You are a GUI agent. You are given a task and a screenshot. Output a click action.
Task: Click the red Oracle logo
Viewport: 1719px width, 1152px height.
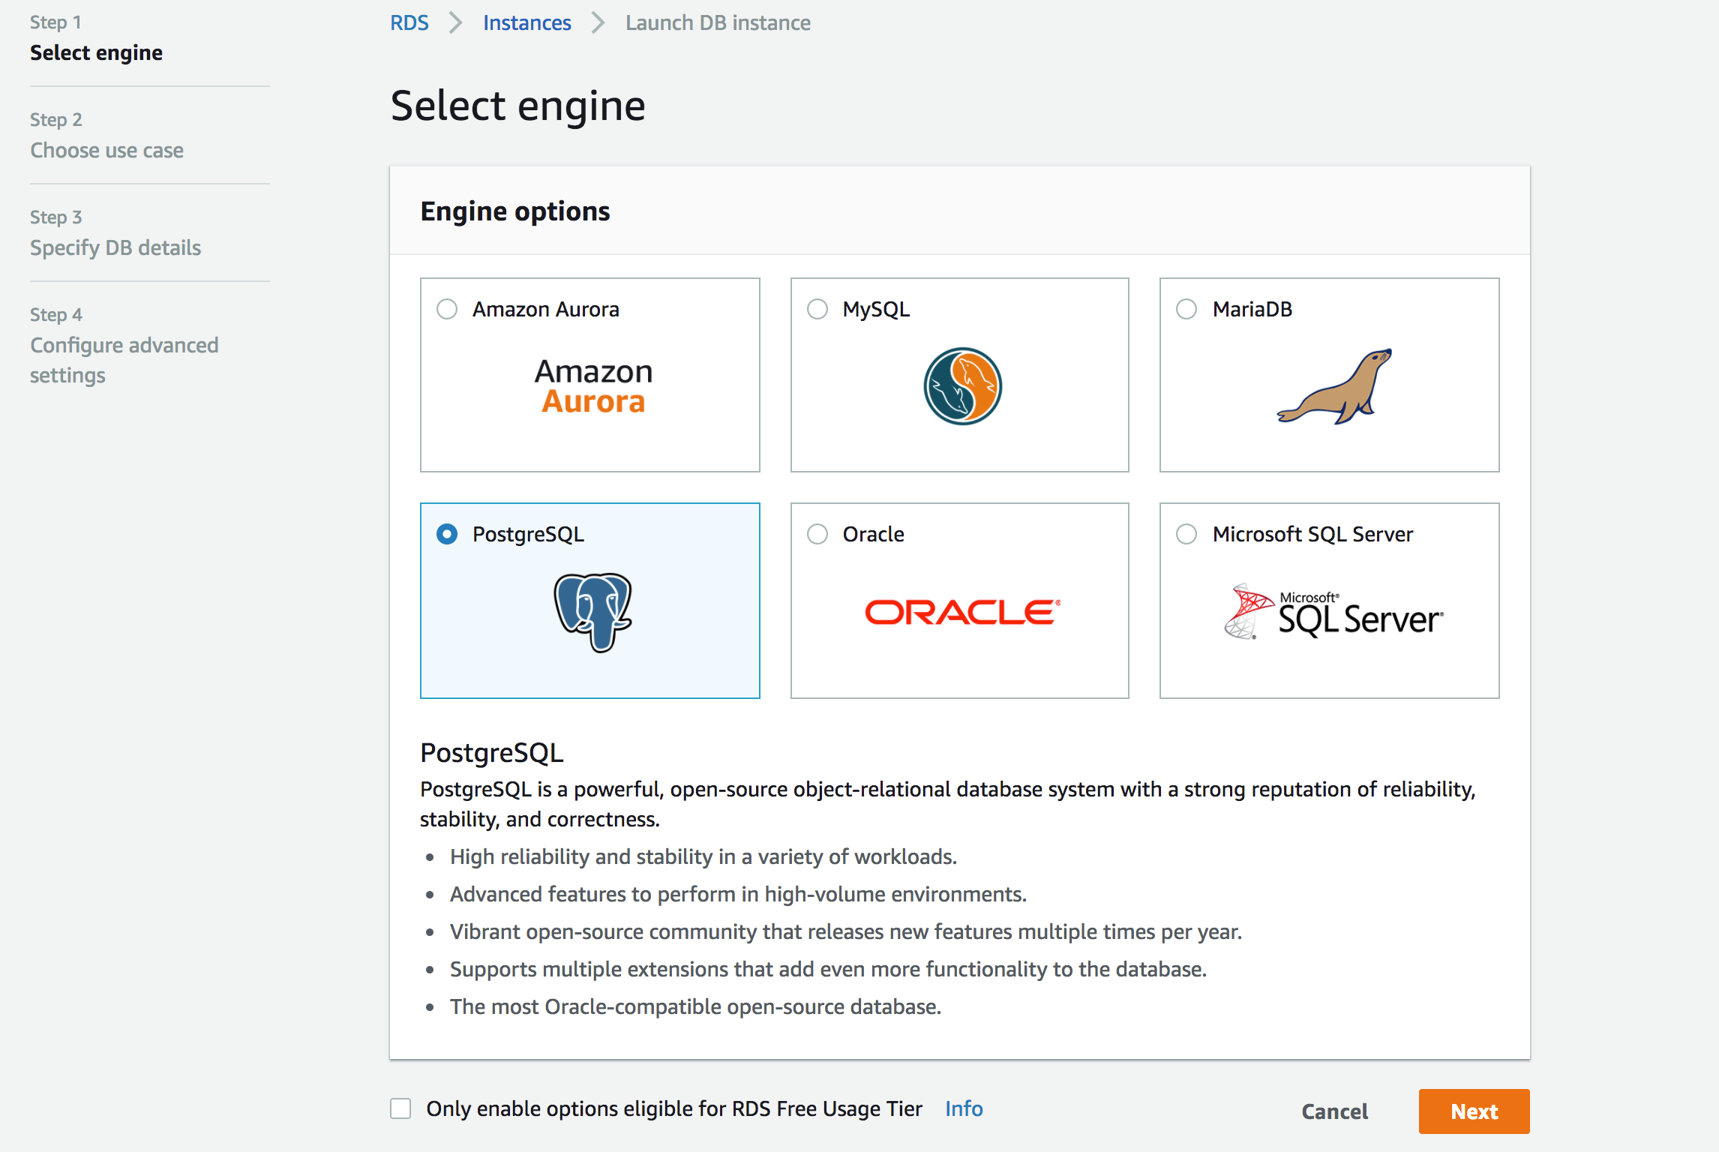click(962, 612)
